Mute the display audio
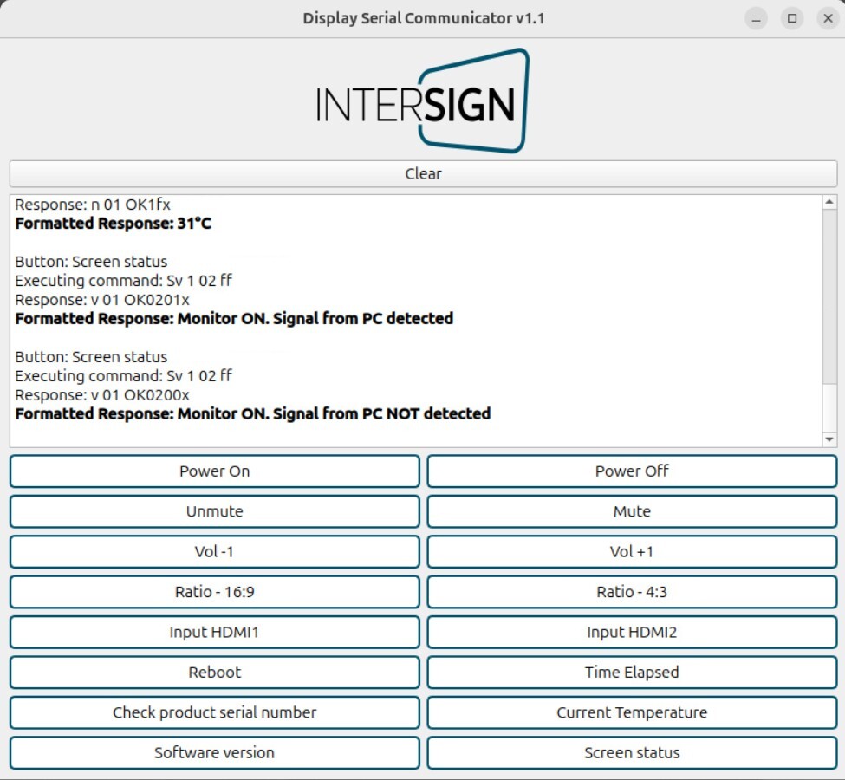The width and height of the screenshot is (845, 780). [632, 511]
